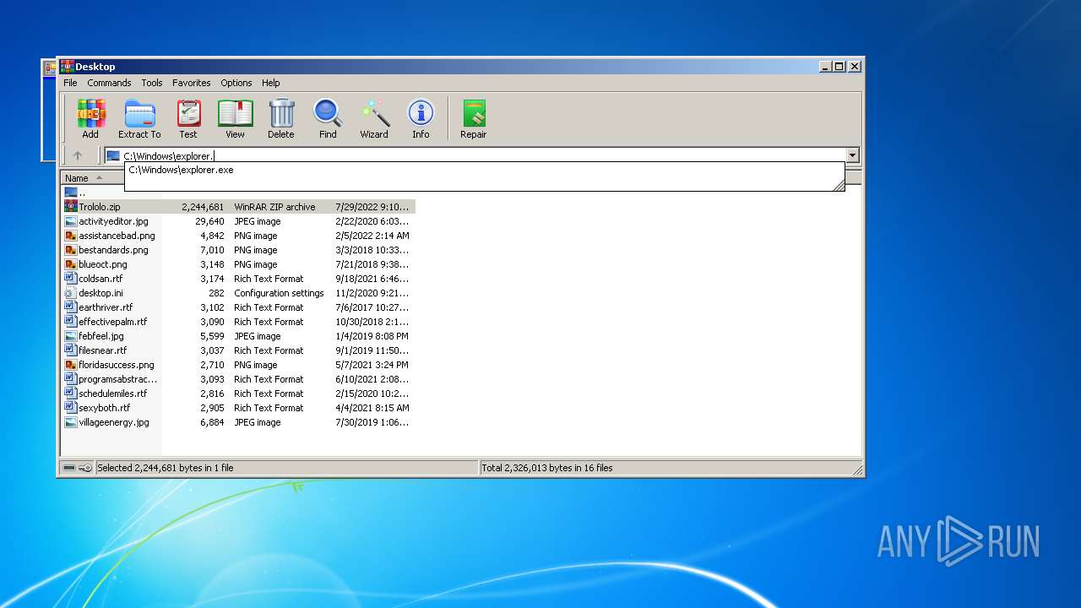Click the Total 2,326,013 bytes status text

pyautogui.click(x=547, y=468)
